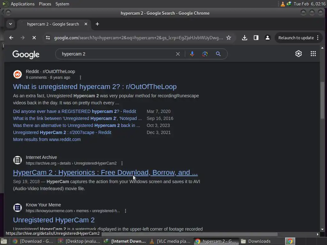Open Unregistered HyperCam 2 Know Your Meme result
327x245 pixels.
click(x=54, y=220)
